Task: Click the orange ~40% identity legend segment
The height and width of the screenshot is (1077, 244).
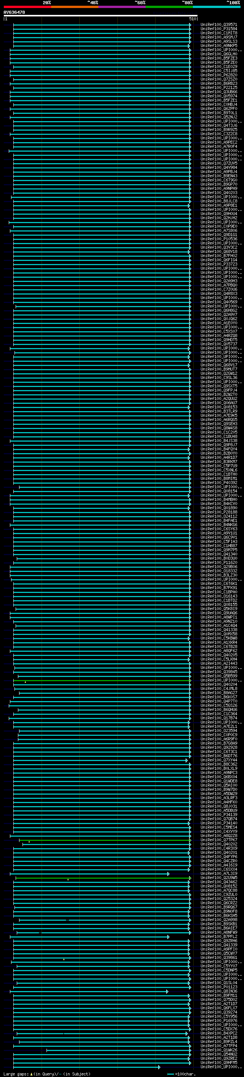Action: point(75,7)
